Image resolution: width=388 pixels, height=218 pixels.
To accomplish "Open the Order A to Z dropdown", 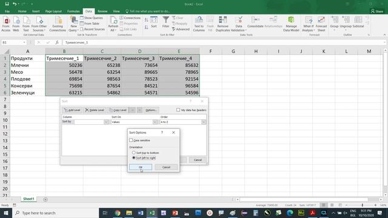I will click(x=204, y=122).
